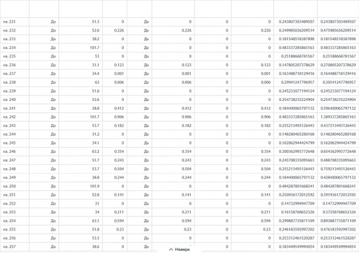Click the cell value 0.164488718129416
The image size is (359, 253).
coord(338,74)
